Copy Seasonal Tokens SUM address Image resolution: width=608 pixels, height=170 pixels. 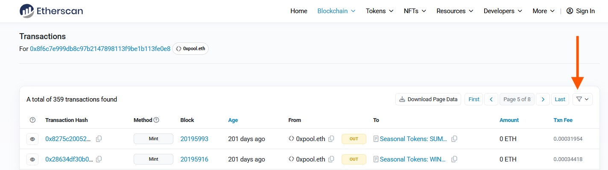(454, 139)
